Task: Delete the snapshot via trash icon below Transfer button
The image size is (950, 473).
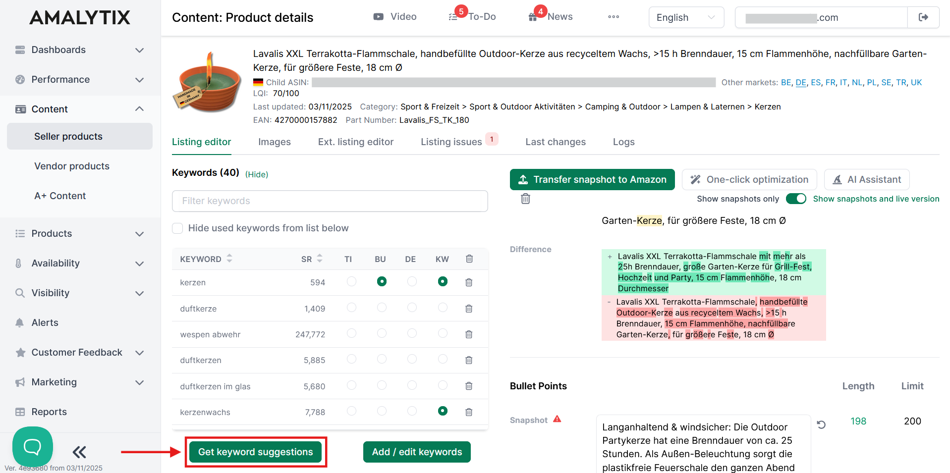Action: (x=525, y=199)
